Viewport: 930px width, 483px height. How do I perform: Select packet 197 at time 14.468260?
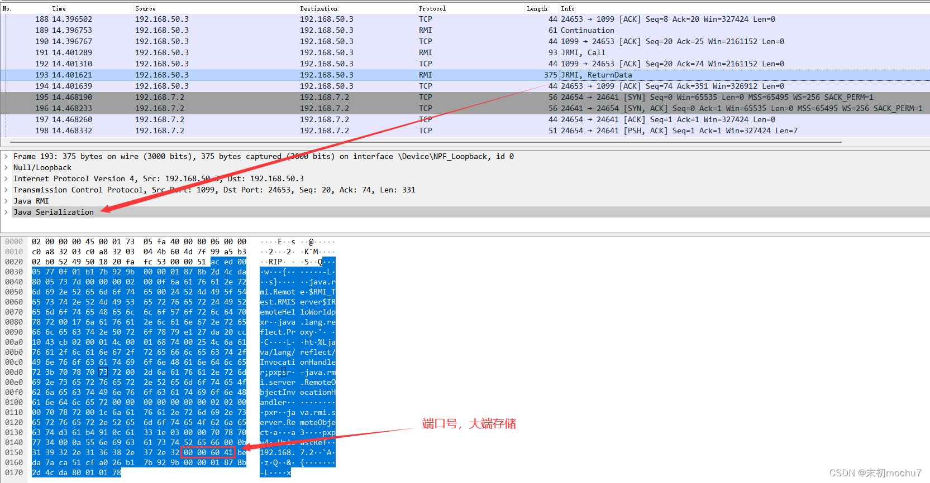[465, 120]
